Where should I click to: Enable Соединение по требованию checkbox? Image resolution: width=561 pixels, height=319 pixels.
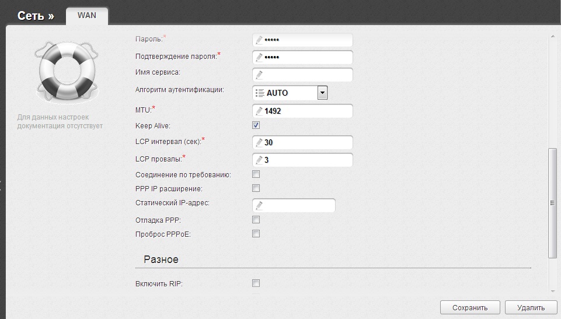(256, 174)
